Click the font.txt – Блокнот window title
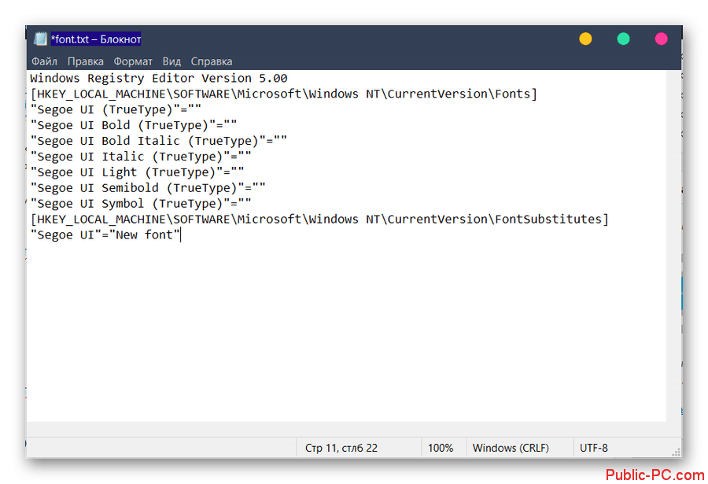This screenshot has height=484, width=708. pos(95,39)
